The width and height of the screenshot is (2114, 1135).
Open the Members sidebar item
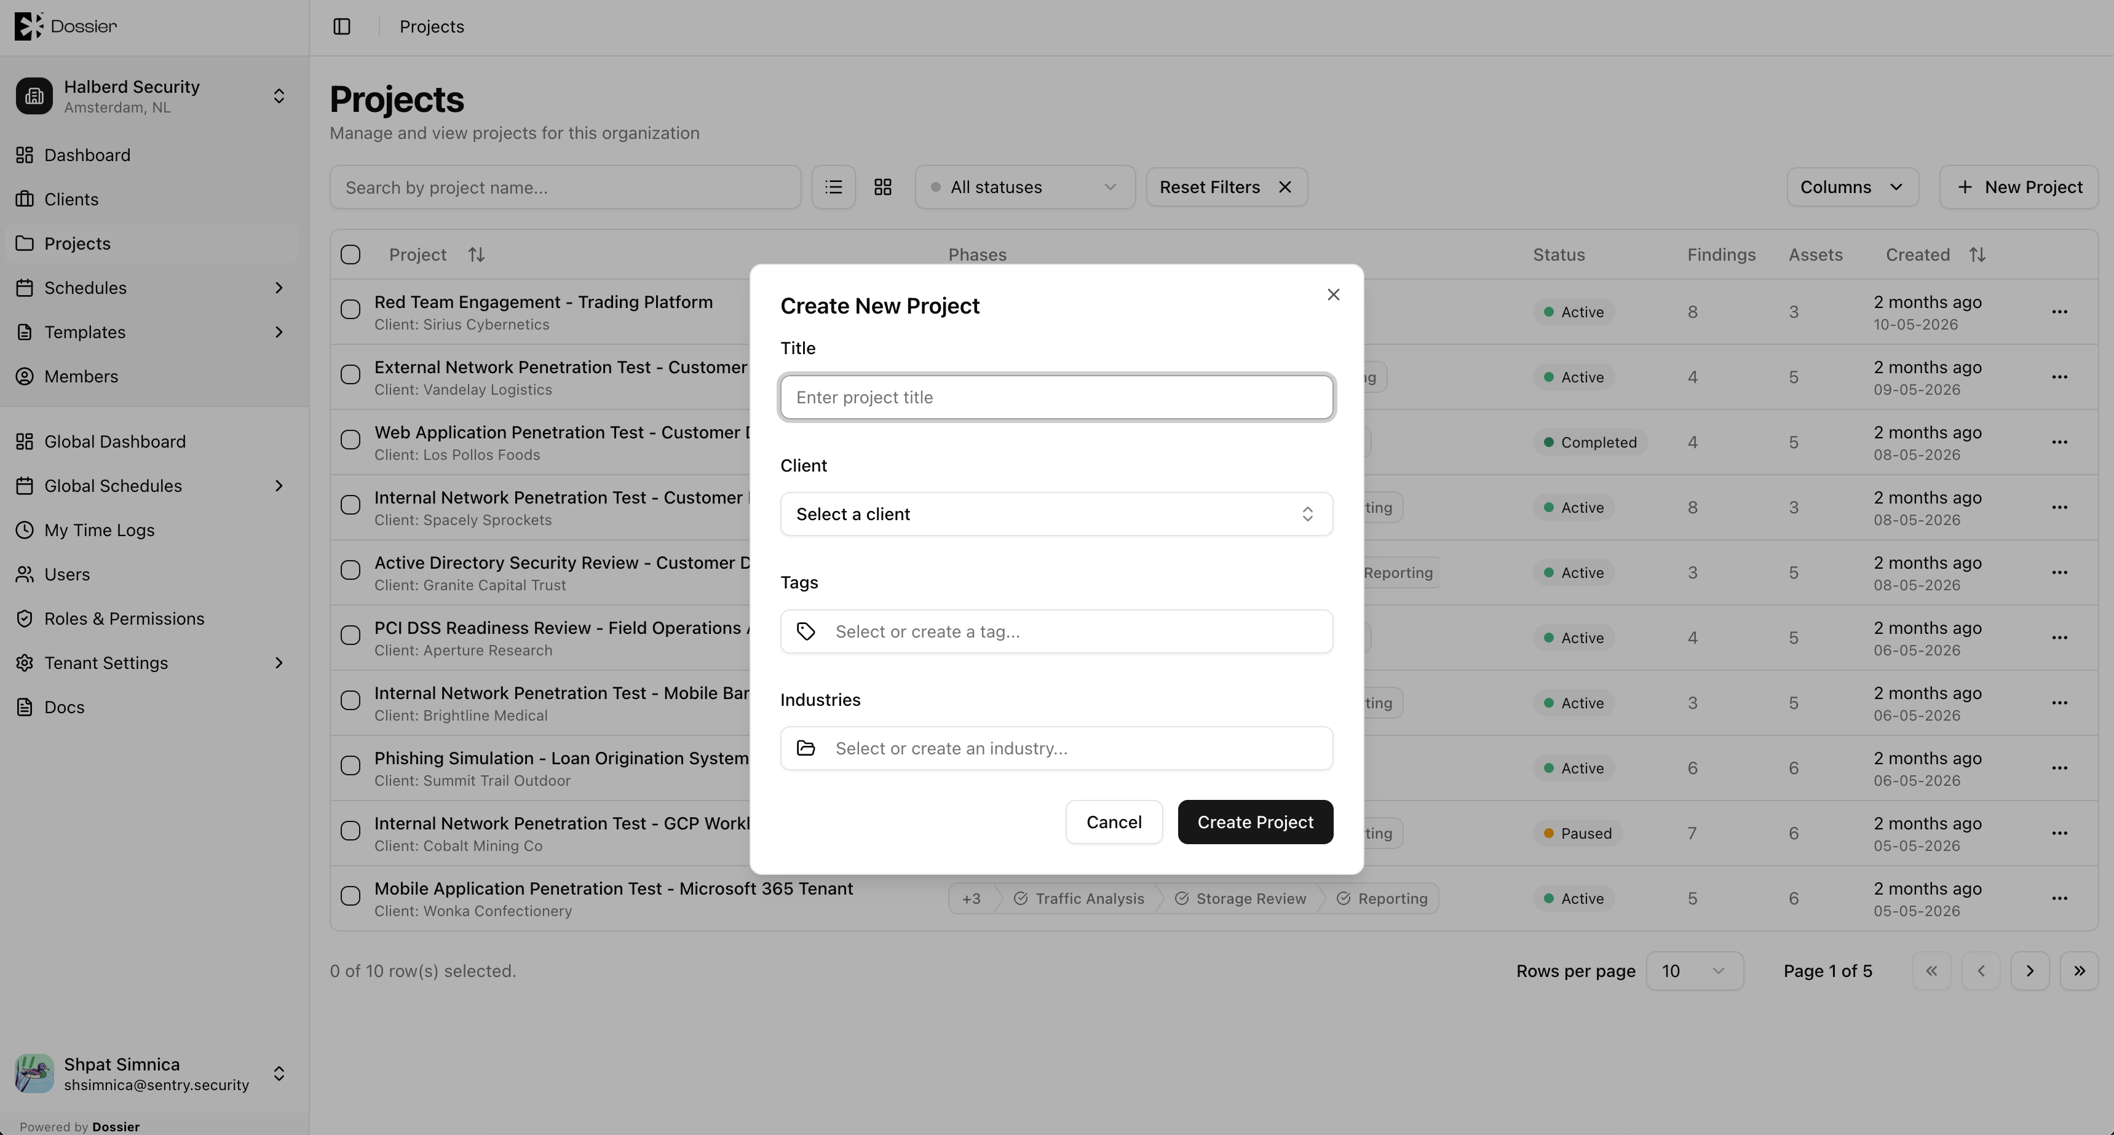click(x=152, y=377)
